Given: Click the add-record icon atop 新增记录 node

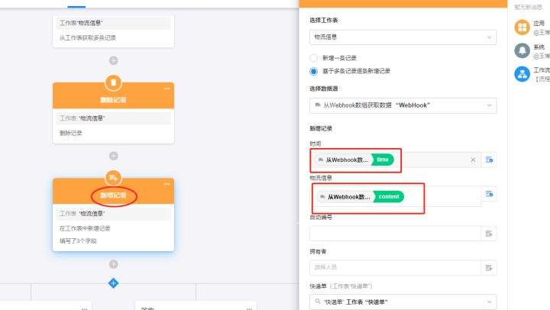Looking at the screenshot, I should (113, 178).
